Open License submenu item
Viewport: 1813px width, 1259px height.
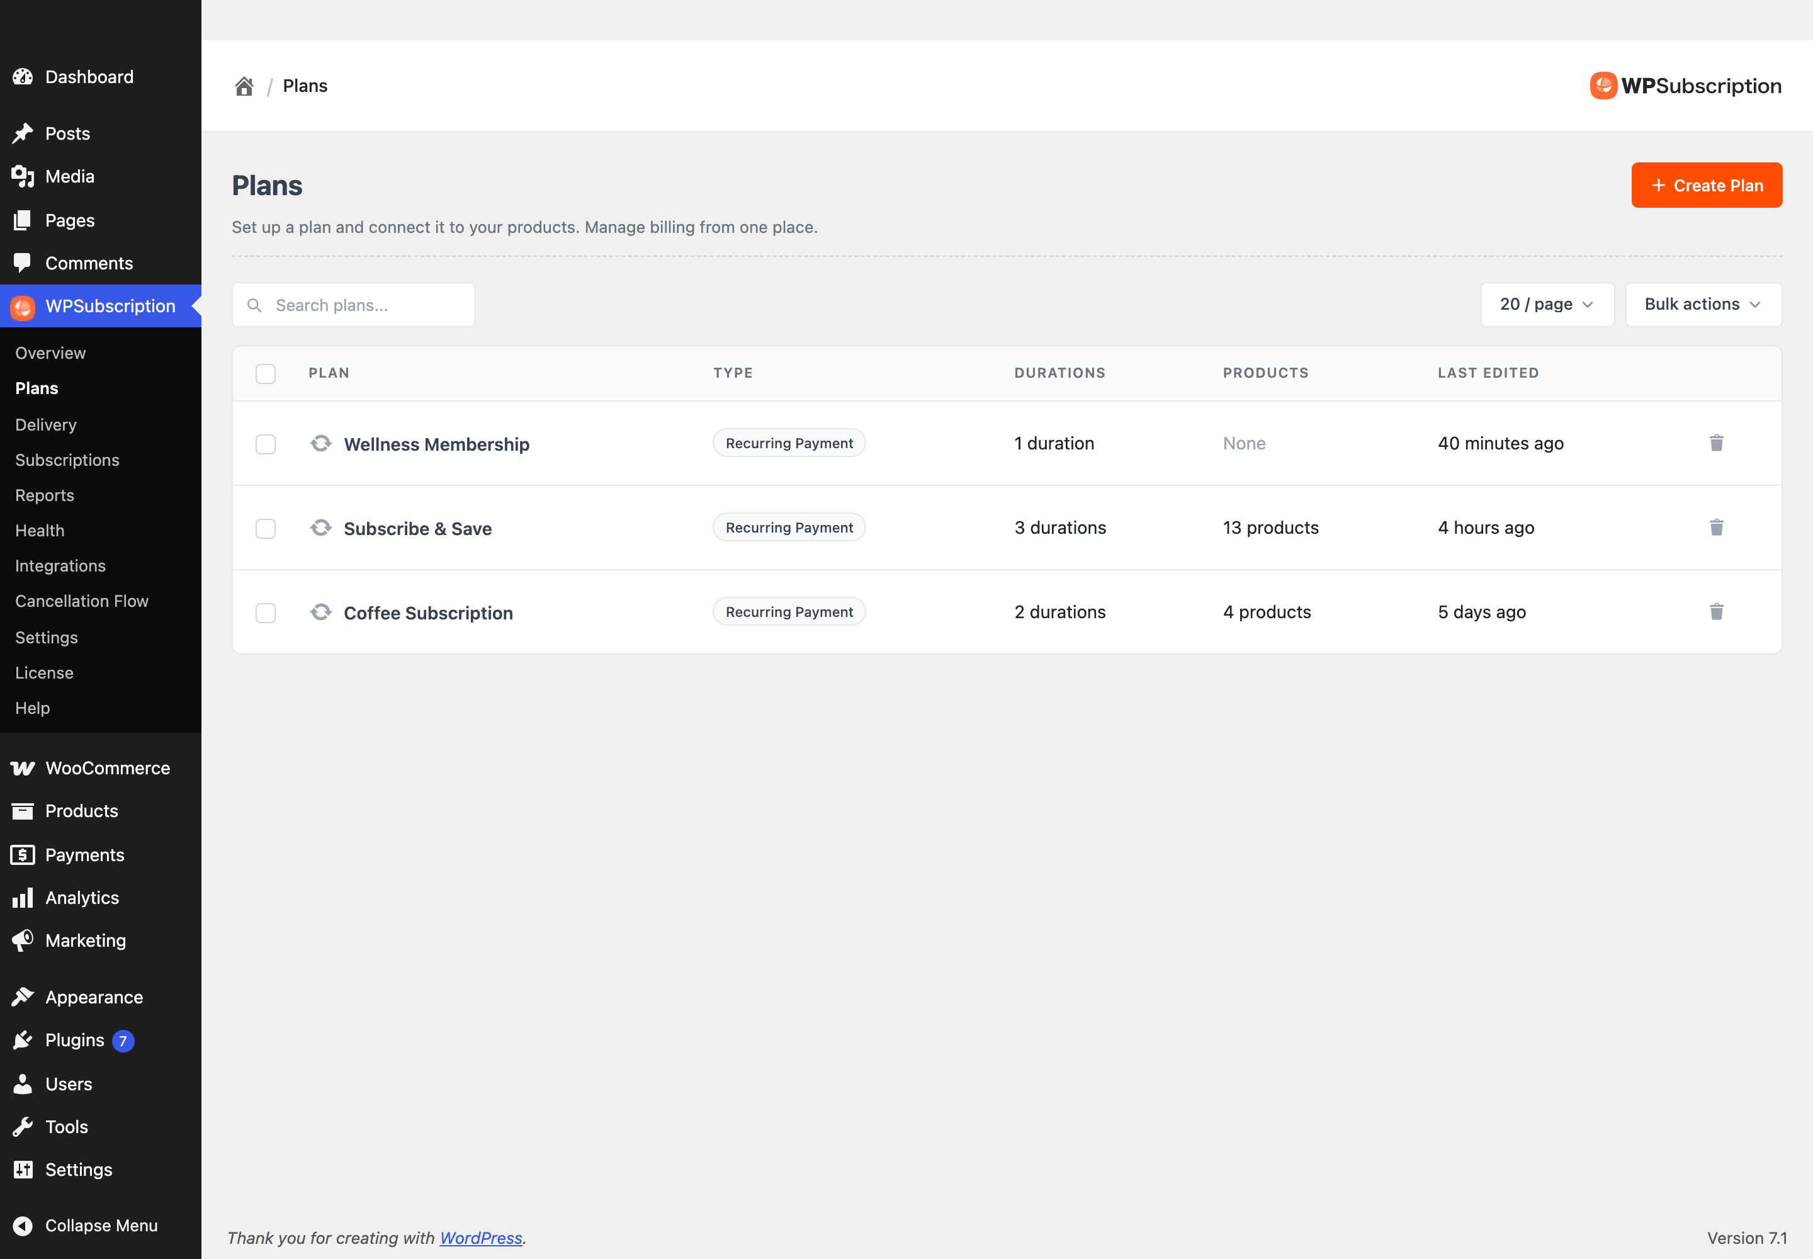pos(44,673)
